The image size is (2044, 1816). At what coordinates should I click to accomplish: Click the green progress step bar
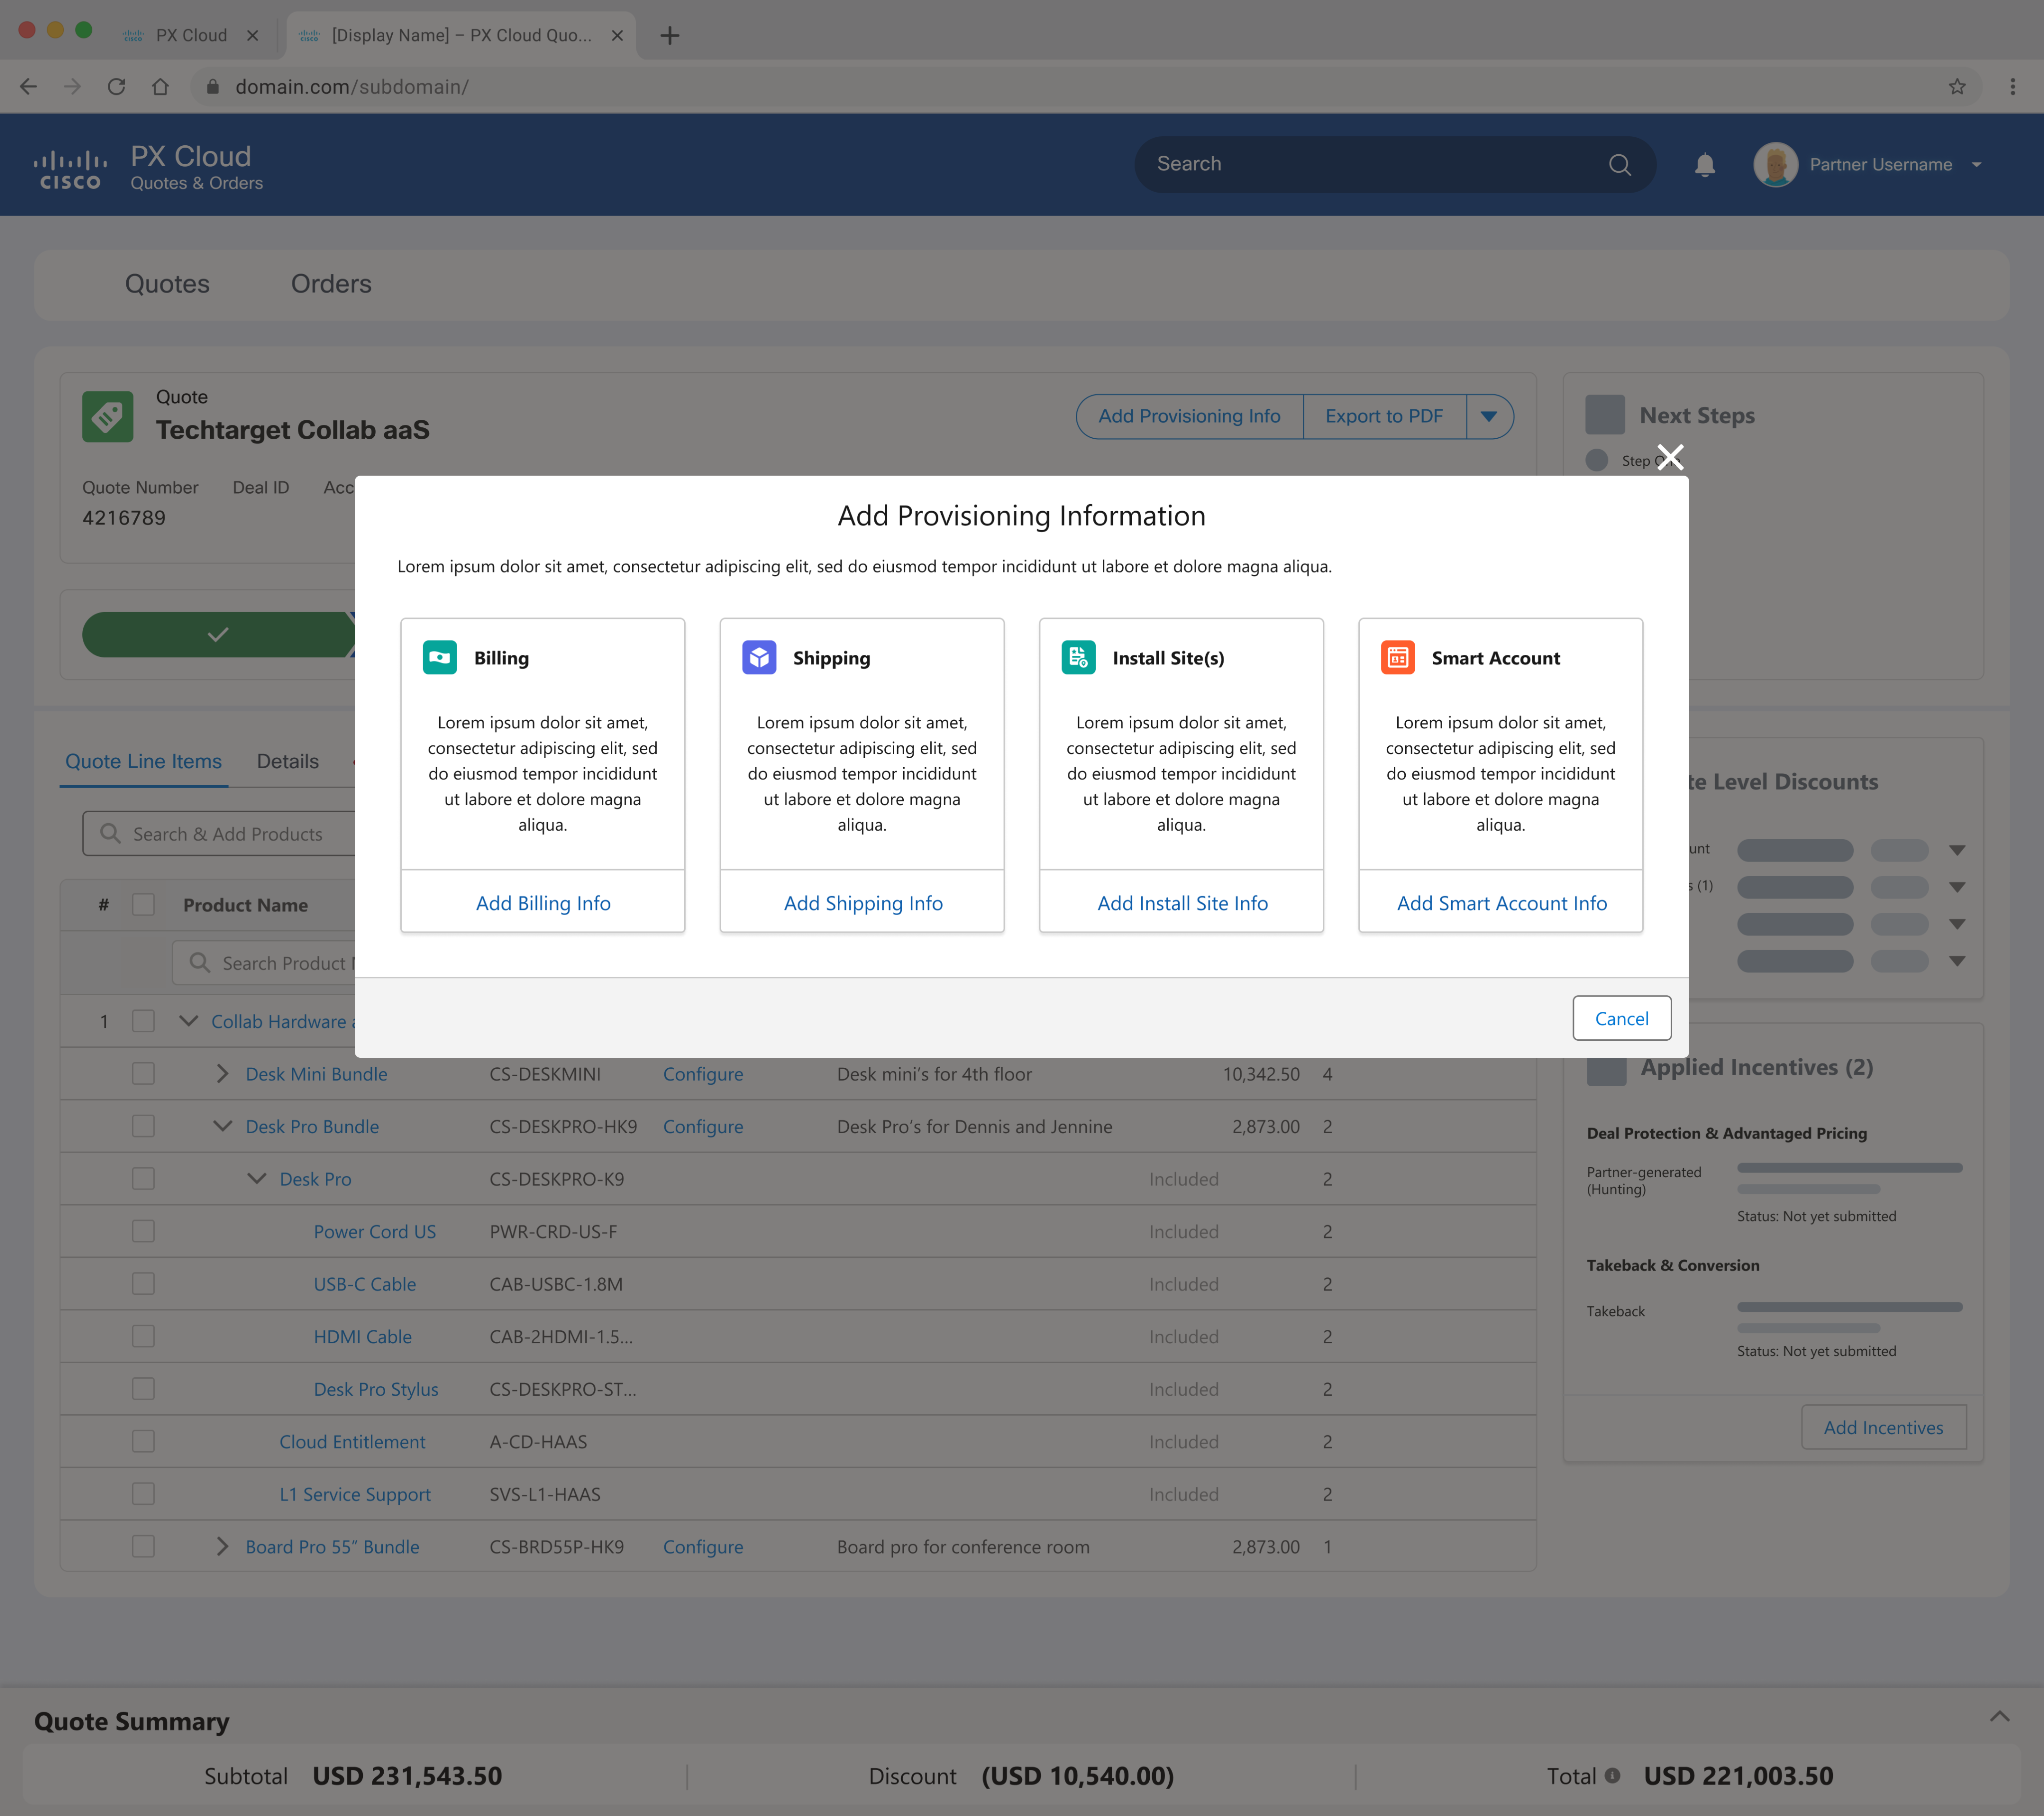click(x=218, y=634)
